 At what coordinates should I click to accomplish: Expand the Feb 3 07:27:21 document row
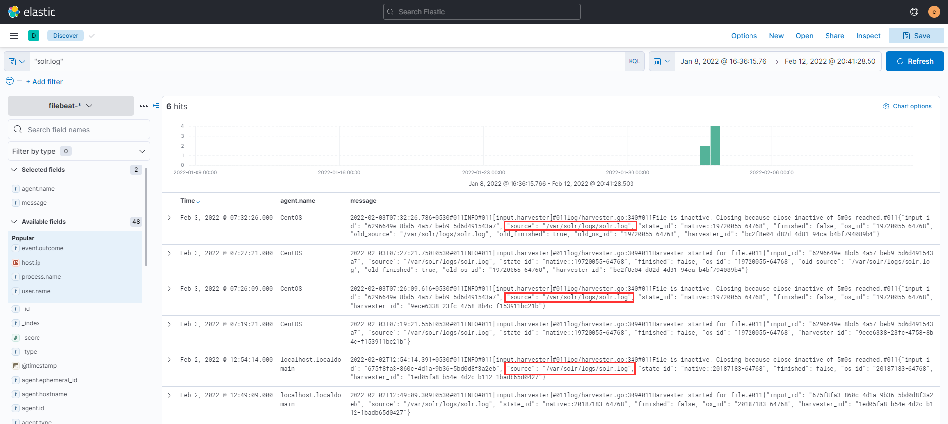[169, 253]
